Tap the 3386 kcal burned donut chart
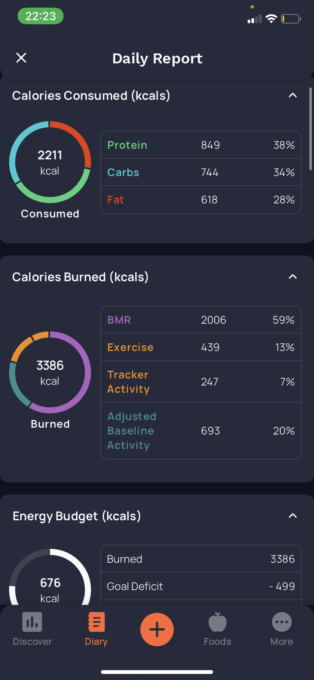The width and height of the screenshot is (314, 680). tap(50, 372)
